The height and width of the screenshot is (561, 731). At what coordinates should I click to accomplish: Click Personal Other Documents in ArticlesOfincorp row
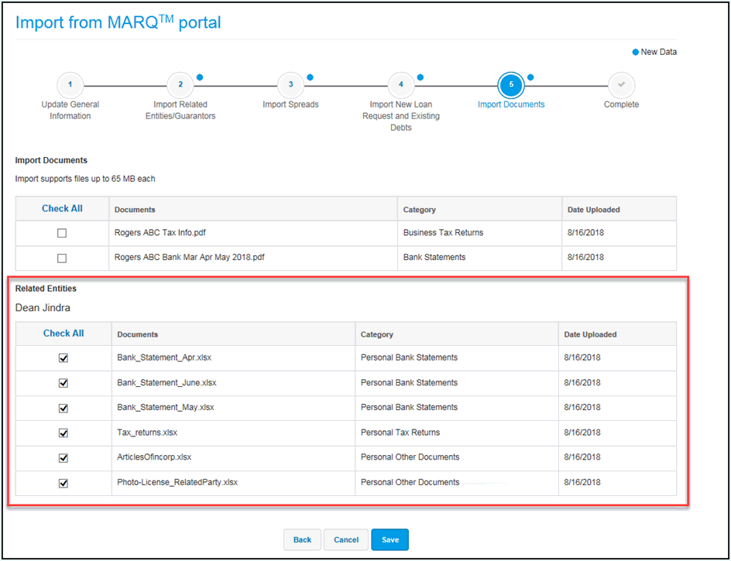pos(410,457)
